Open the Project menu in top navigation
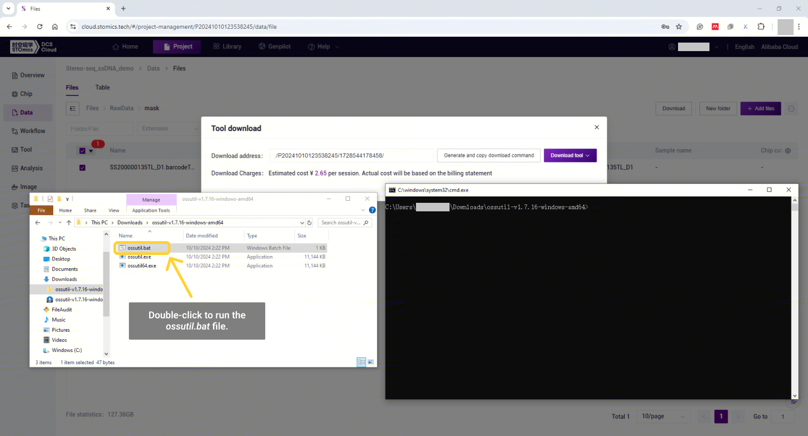The width and height of the screenshot is (808, 436). (x=177, y=47)
